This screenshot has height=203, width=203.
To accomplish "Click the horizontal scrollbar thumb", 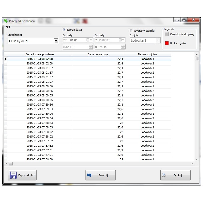I will tap(11, 163).
